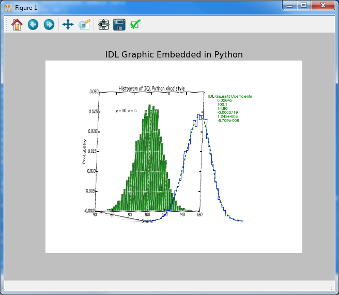This screenshot has width=339, height=295.
Task: Activate the Pan axes tool
Action: pos(68,24)
